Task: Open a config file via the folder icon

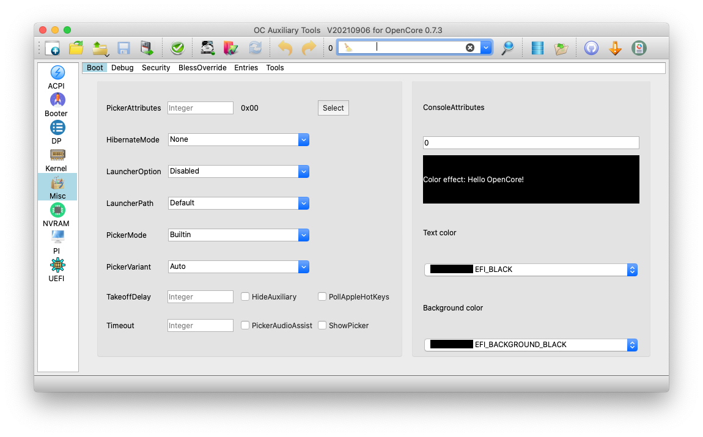Action: 76,48
